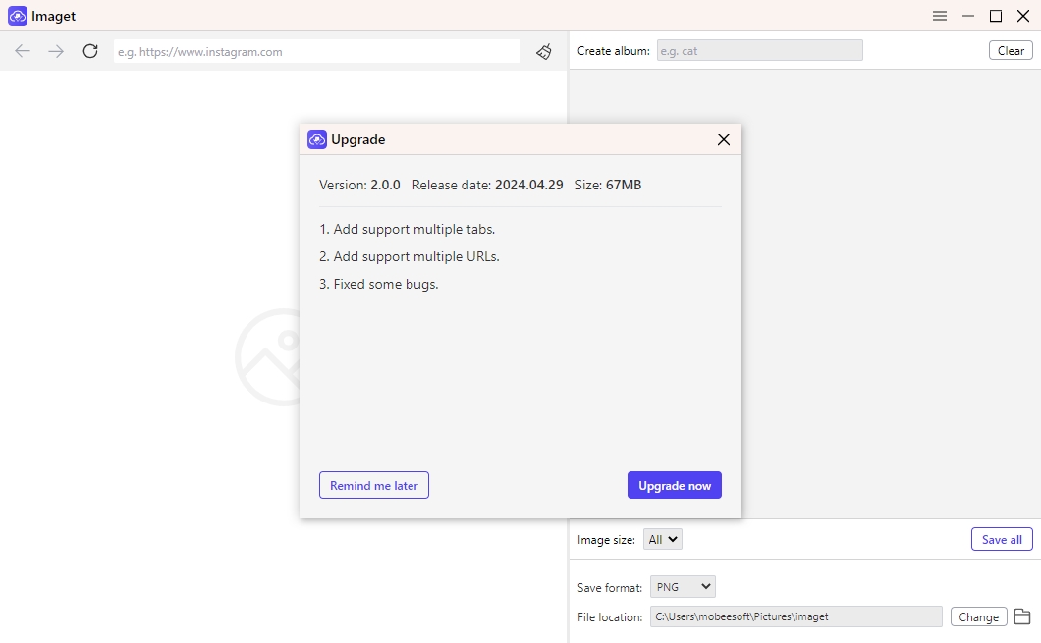Go forward with the right arrow icon
The height and width of the screenshot is (643, 1041).
[x=56, y=51]
